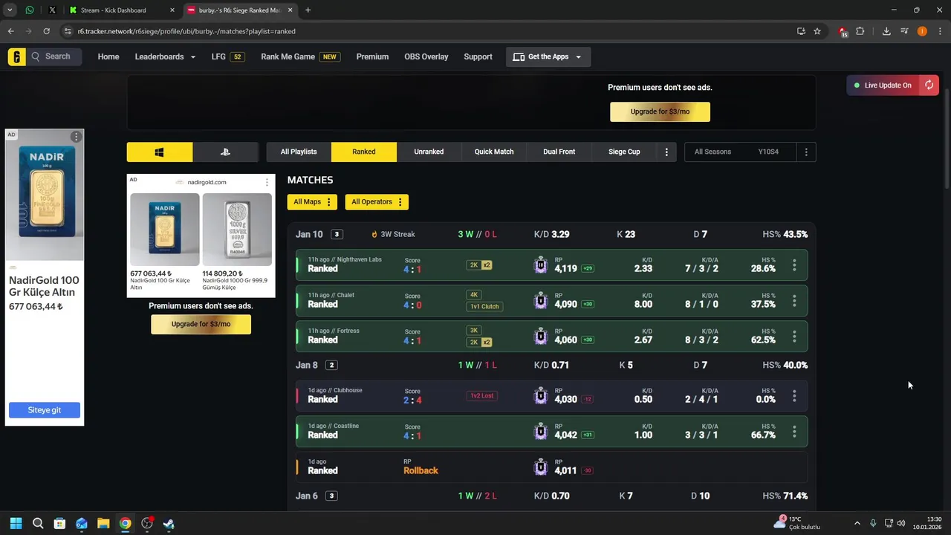Reload the page
The image size is (951, 535).
click(x=46, y=31)
